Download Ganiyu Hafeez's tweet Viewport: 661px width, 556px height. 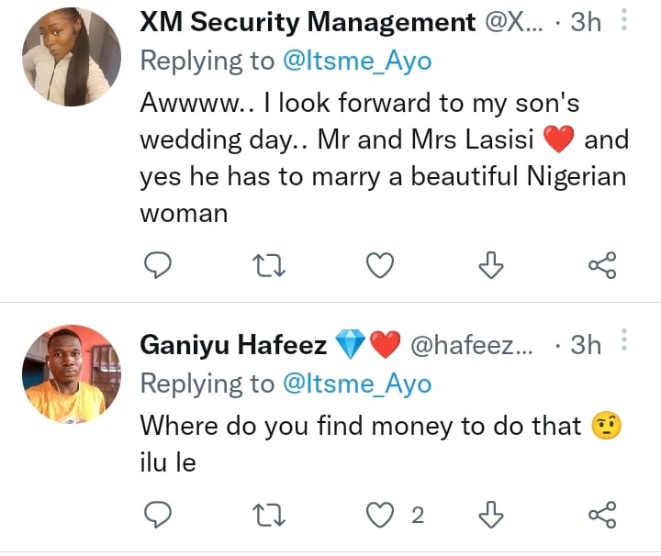492,515
